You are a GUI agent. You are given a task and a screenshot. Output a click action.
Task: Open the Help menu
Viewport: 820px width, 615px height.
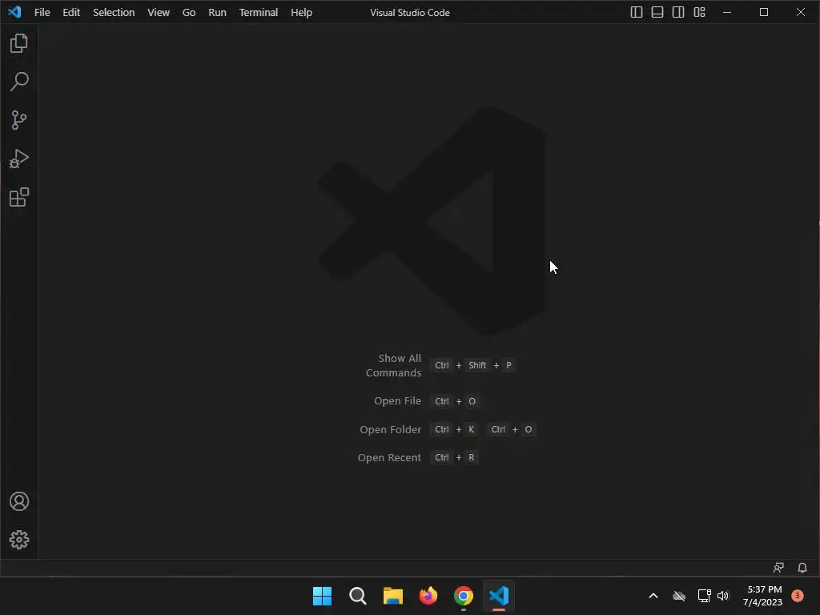click(301, 12)
